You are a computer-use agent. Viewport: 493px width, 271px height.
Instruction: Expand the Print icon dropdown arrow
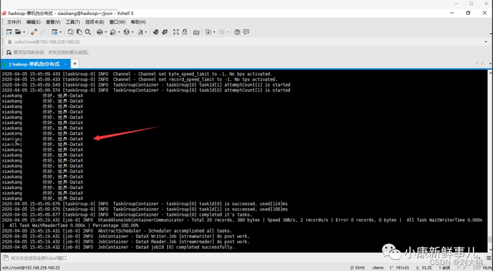pos(106,32)
